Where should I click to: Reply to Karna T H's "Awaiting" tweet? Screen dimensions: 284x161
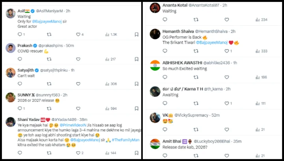164,104
